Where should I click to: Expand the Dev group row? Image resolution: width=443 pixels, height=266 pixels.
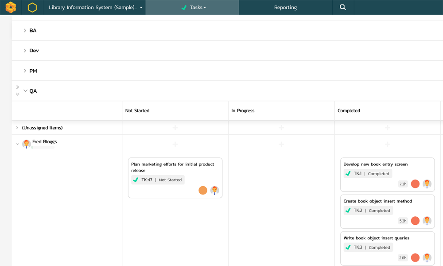[25, 50]
